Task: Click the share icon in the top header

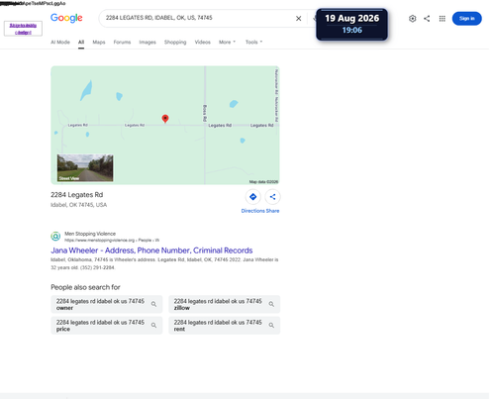Action: (x=427, y=19)
